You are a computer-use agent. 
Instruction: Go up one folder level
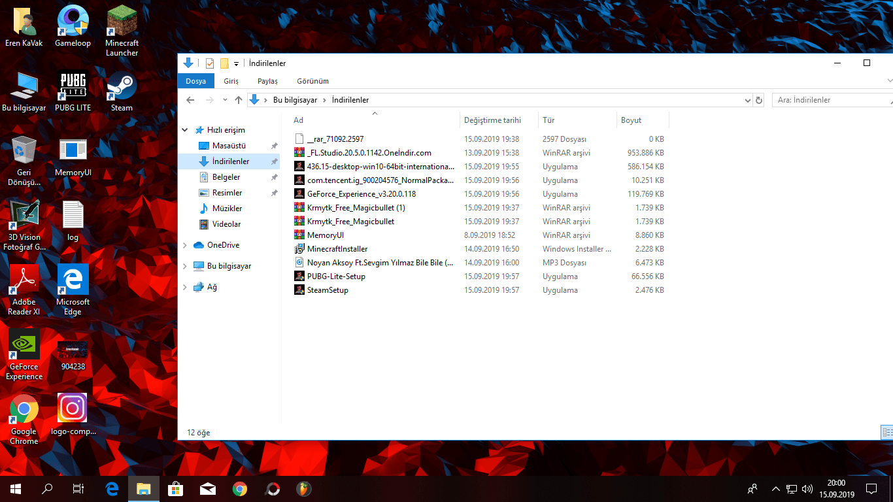pos(239,100)
